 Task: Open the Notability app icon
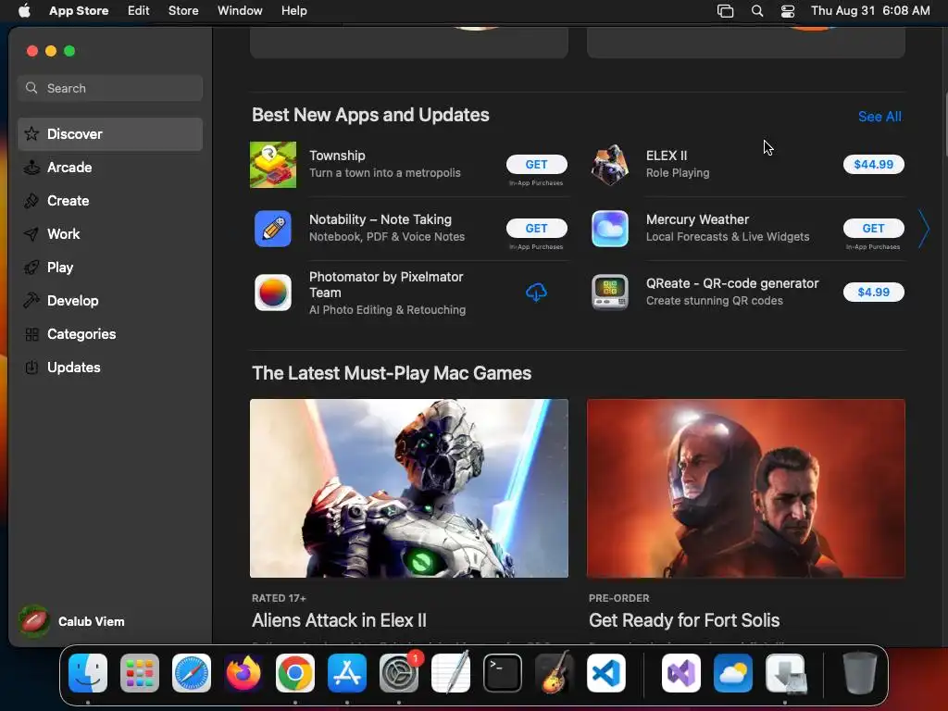273,229
